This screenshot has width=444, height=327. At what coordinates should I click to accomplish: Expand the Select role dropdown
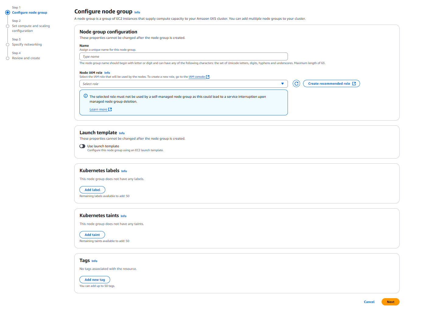tap(184, 84)
